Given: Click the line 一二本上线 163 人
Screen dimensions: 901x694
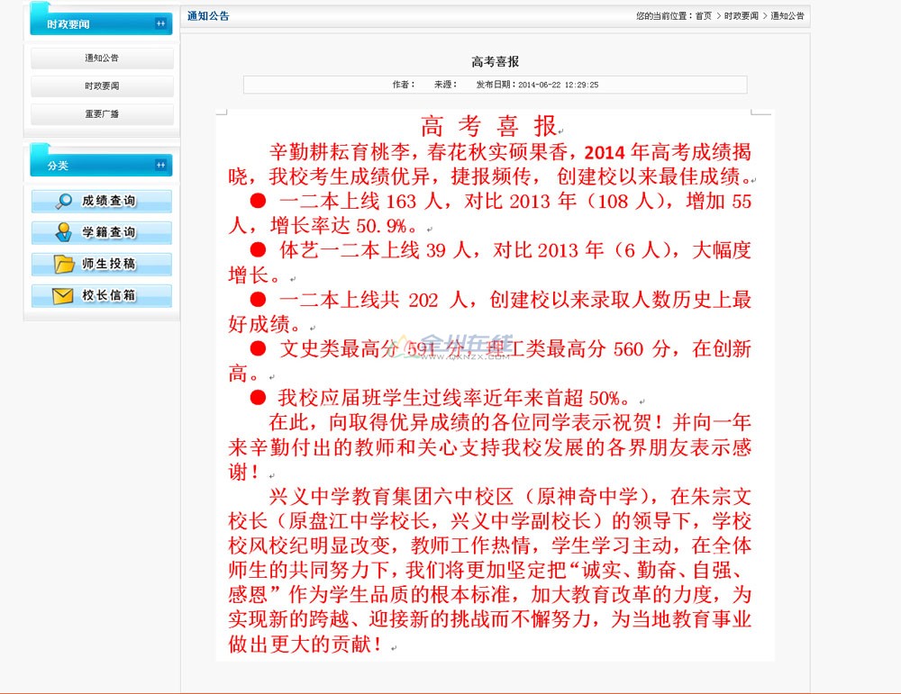Looking at the screenshot, I should click(360, 202).
